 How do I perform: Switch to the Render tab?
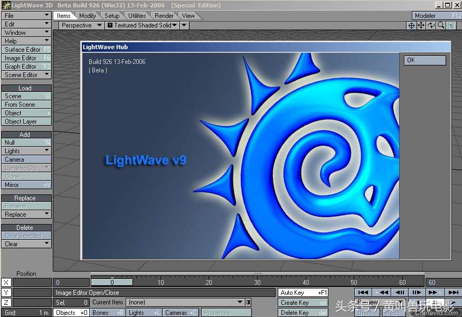[164, 16]
